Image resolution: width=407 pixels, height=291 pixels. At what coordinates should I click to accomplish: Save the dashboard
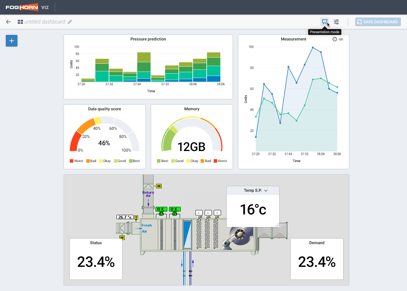coord(378,22)
